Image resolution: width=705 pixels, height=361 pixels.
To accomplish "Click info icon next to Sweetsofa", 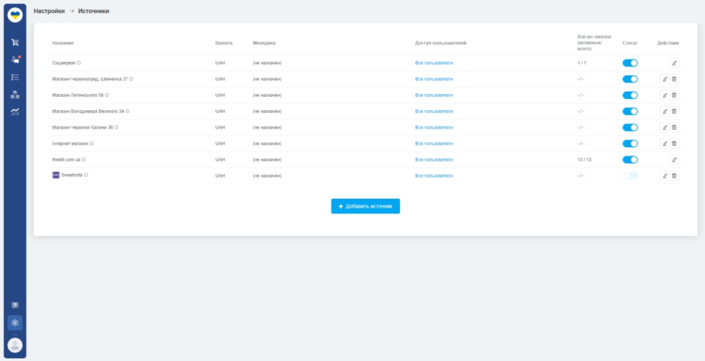I will coord(86,175).
